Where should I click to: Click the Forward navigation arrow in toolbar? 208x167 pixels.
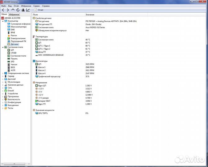click(8, 10)
